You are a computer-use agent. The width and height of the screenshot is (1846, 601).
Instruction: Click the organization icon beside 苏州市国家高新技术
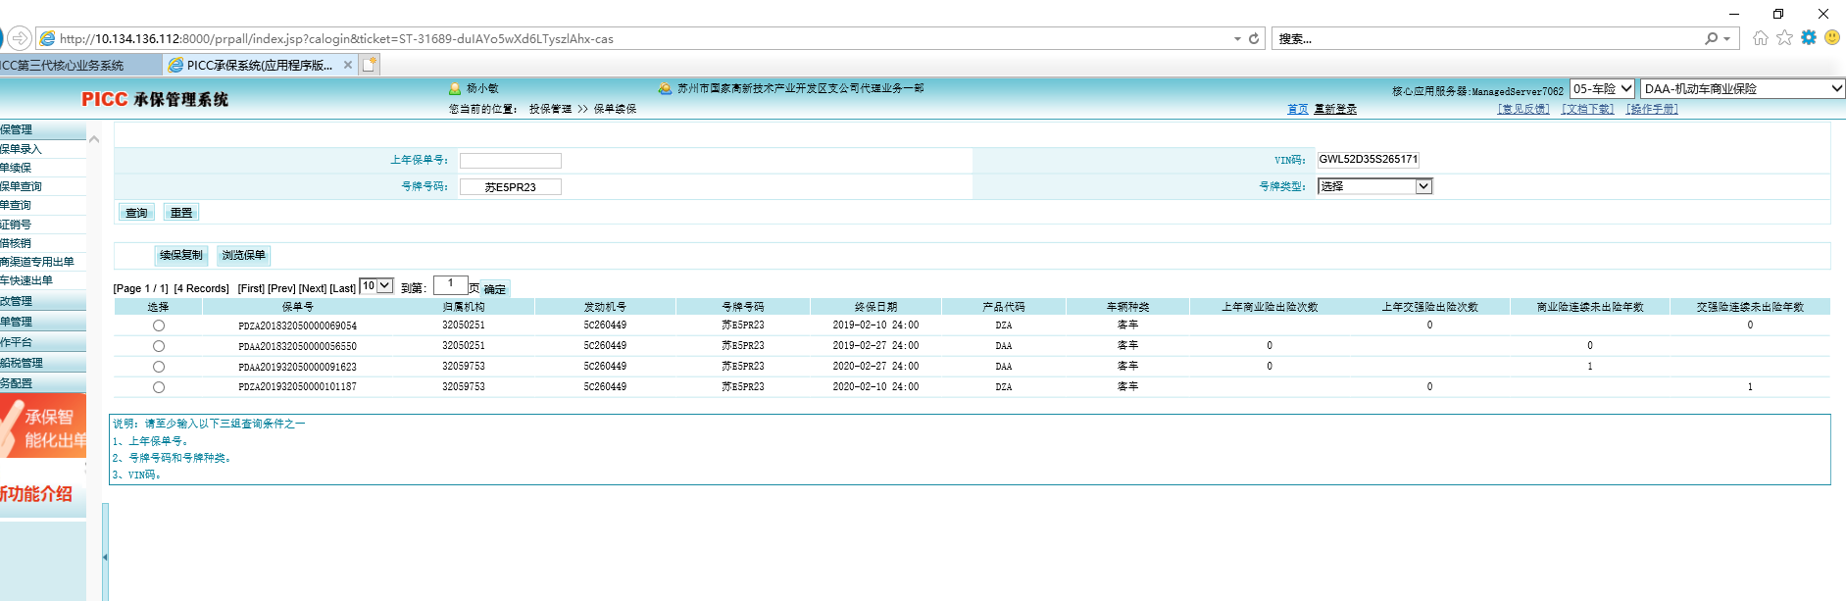[666, 88]
